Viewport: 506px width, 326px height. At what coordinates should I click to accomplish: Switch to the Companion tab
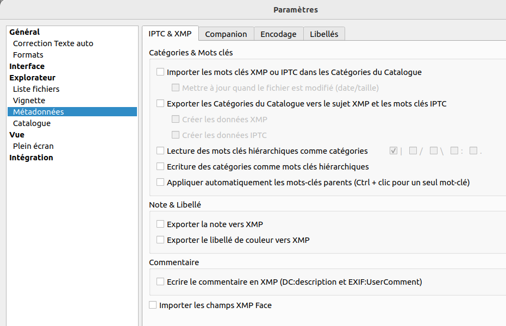(226, 34)
